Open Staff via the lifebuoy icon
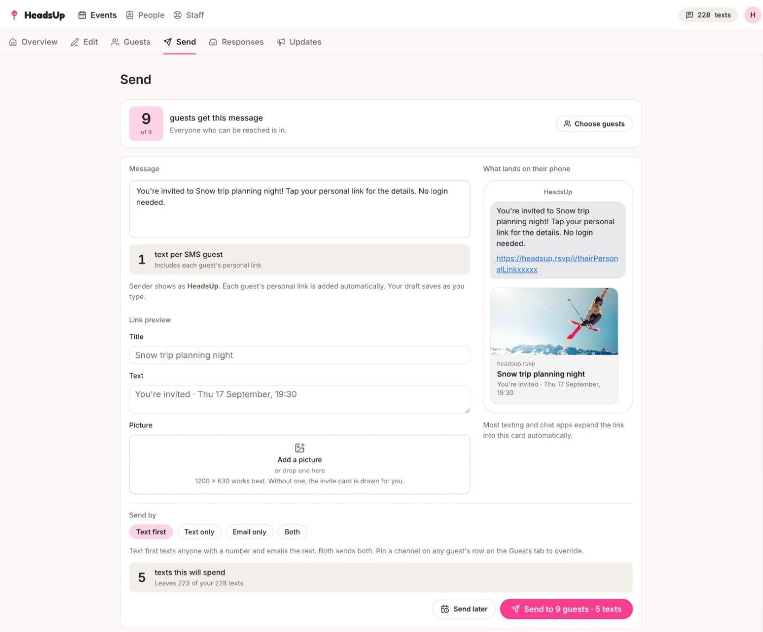Viewport: 763px width, 632px height. tap(178, 15)
